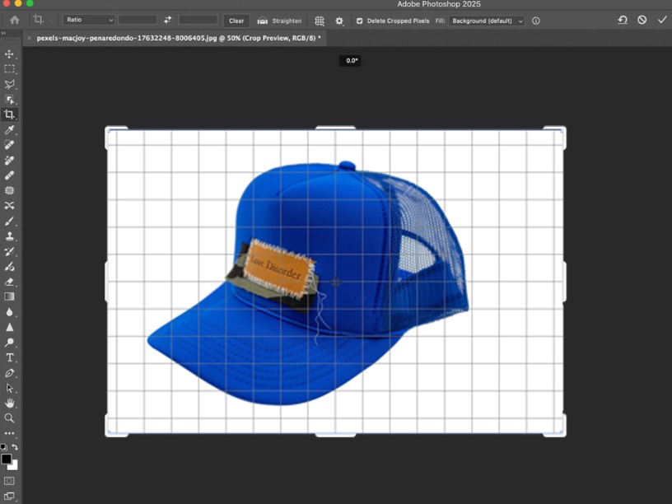Open the Ratio preset dropdown
Image resolution: width=672 pixels, height=504 pixels.
[89, 20]
